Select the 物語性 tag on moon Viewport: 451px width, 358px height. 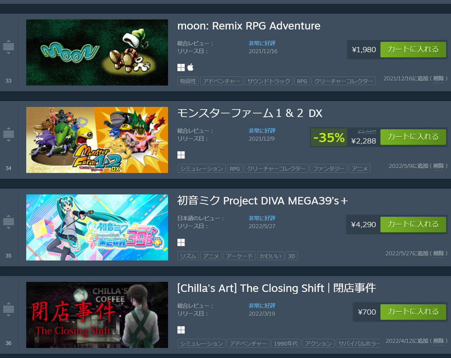[x=188, y=81]
